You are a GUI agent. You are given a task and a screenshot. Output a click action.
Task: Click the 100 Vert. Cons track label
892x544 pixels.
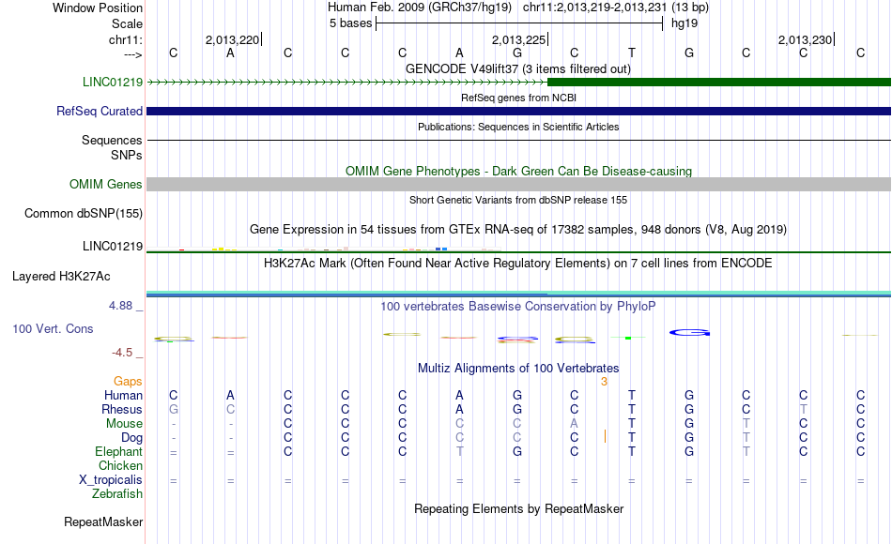(53, 328)
